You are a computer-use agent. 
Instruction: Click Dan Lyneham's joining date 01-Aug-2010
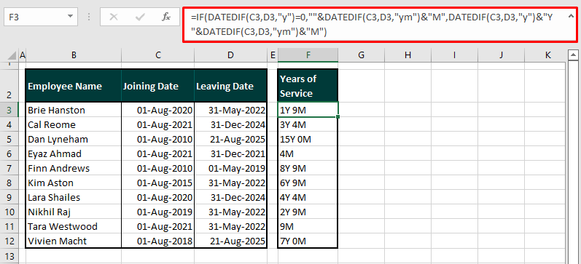point(158,140)
